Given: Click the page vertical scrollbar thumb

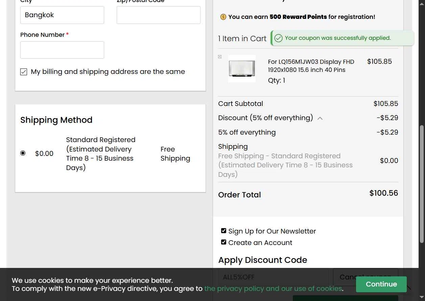Looking at the screenshot, I should 422,184.
